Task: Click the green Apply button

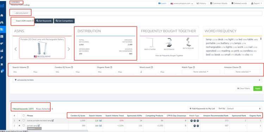Action: [x=258, y=89]
